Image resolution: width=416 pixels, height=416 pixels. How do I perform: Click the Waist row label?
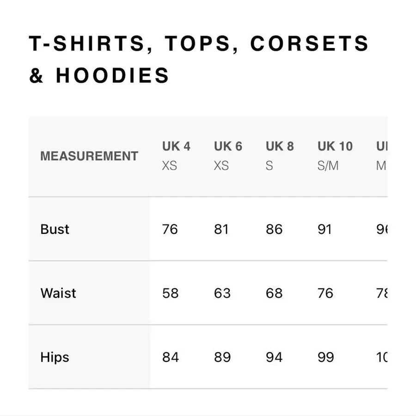[58, 293]
